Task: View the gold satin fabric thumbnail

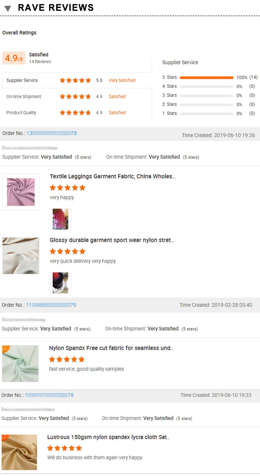Action: coord(19,452)
